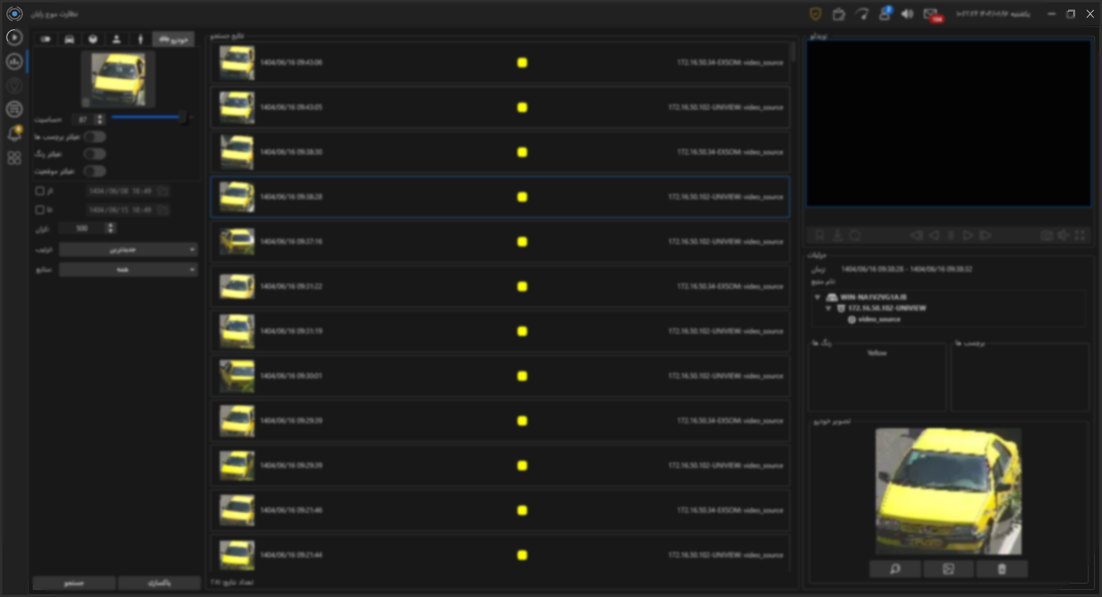Open the statistics chart sidebar icon
This screenshot has height=597, width=1102.
14,61
